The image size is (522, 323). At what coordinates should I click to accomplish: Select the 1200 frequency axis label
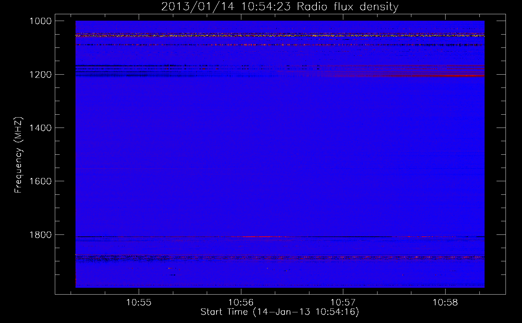pyautogui.click(x=40, y=75)
